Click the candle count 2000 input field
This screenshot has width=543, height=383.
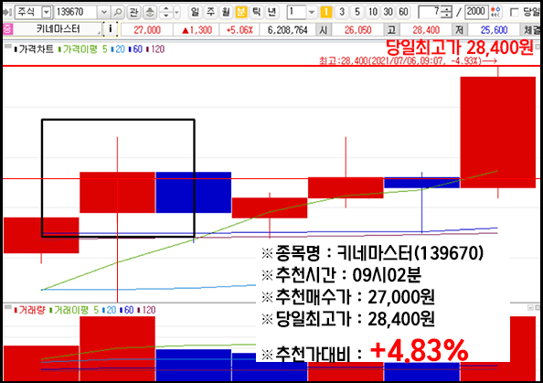pyautogui.click(x=476, y=12)
